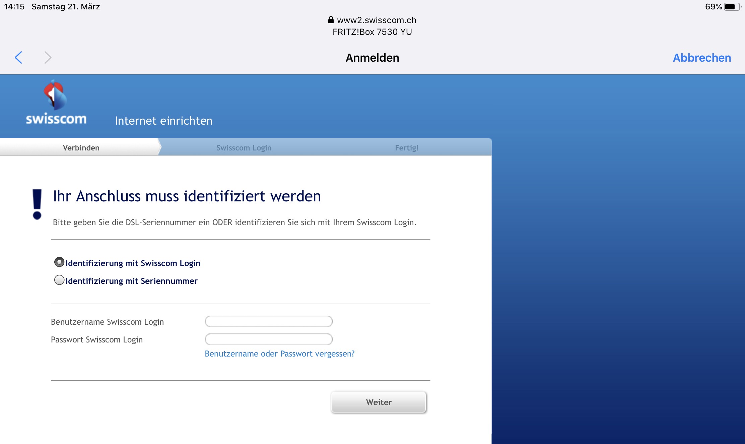Tap the battery icon in status bar
The width and height of the screenshot is (745, 444).
coord(732,7)
